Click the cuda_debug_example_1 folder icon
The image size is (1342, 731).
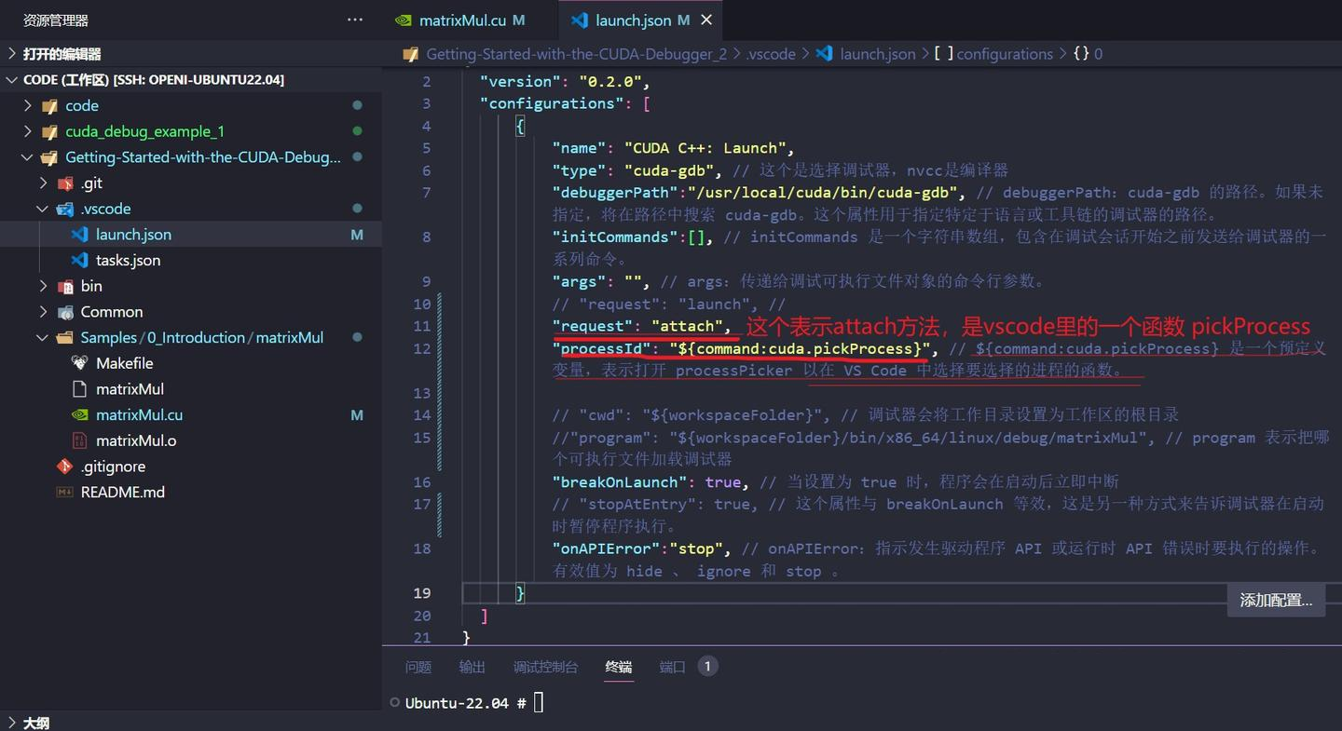point(49,131)
